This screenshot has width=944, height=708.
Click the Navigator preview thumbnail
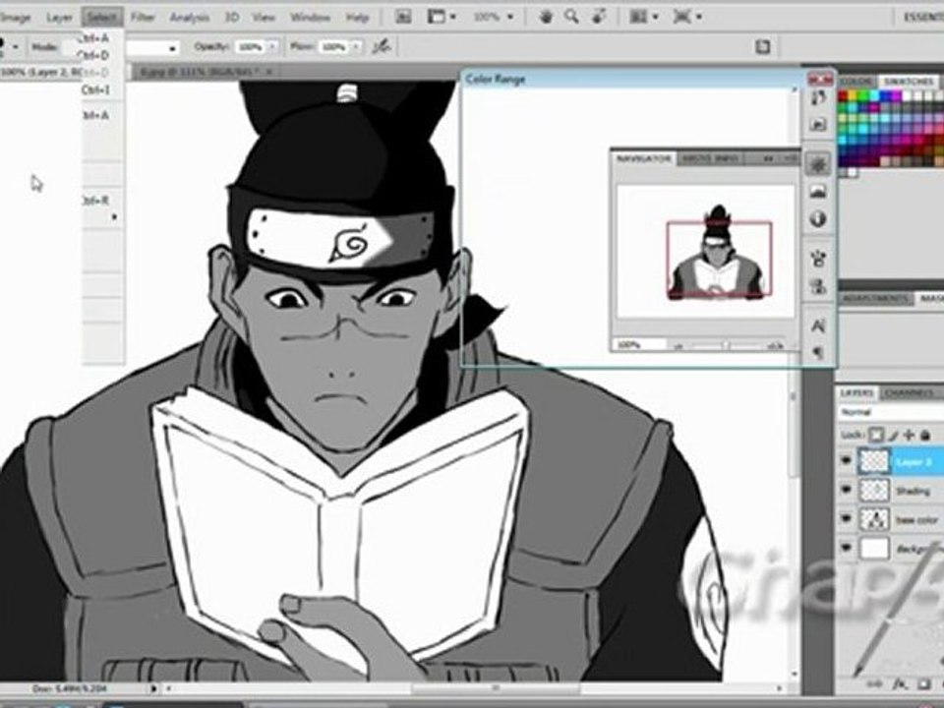click(705, 252)
